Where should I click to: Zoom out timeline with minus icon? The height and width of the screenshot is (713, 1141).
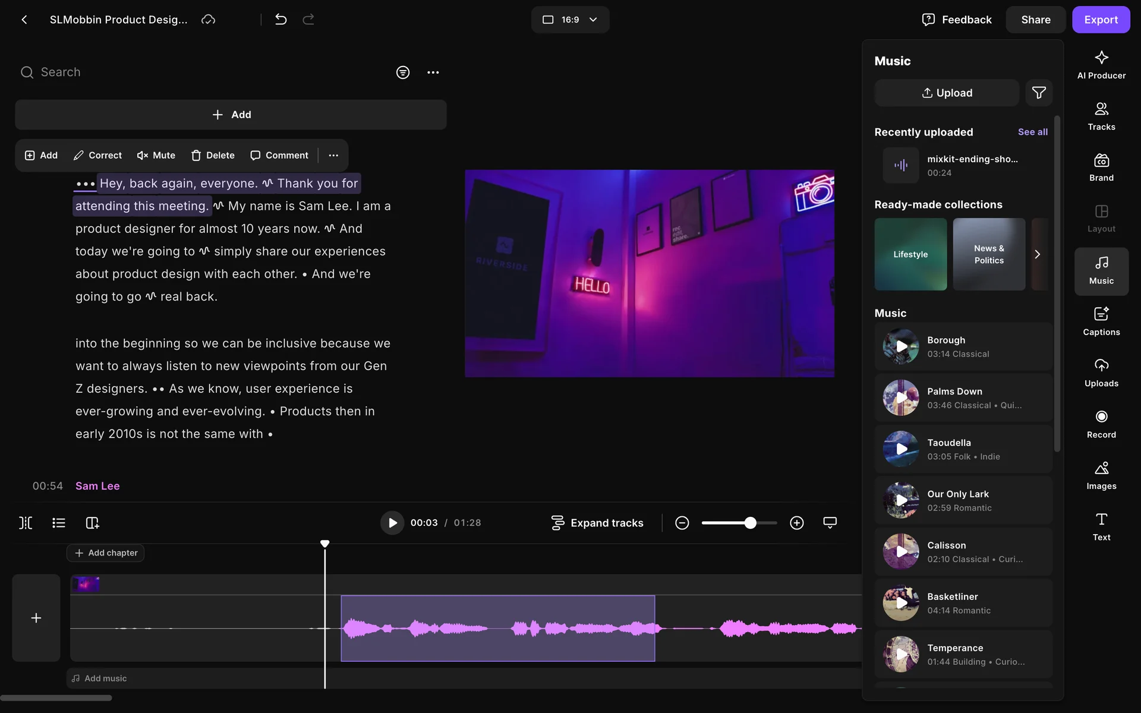[x=682, y=523]
